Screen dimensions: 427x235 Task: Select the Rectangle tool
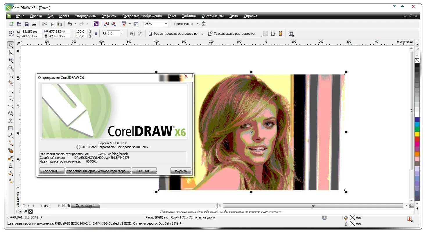(x=11, y=90)
